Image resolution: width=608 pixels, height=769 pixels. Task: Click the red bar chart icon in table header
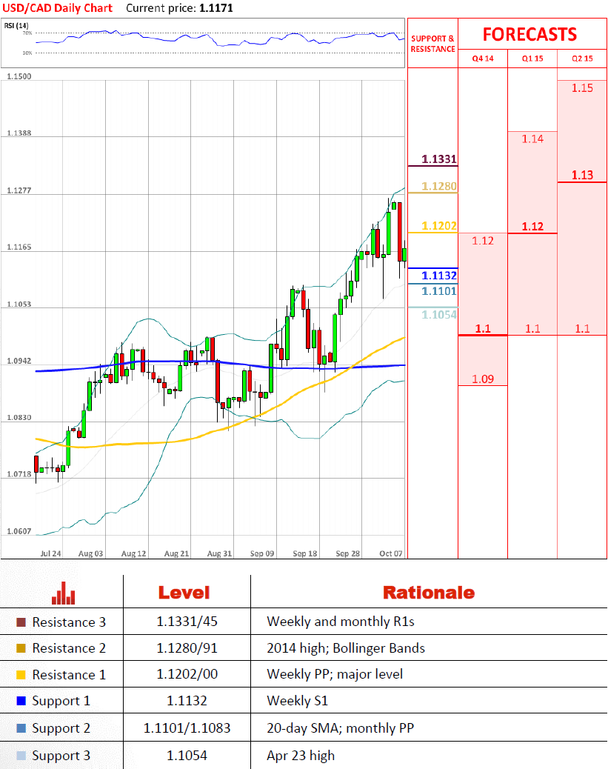pos(63,593)
